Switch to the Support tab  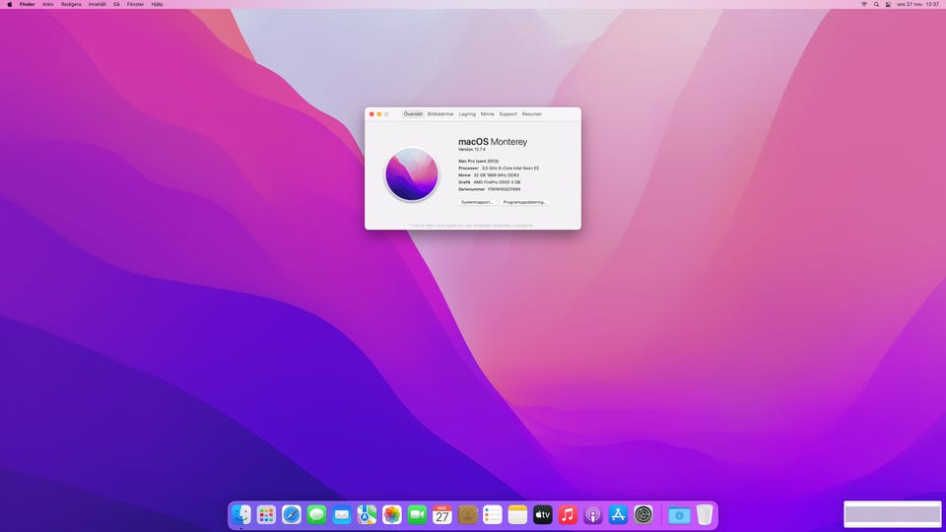pyautogui.click(x=508, y=114)
